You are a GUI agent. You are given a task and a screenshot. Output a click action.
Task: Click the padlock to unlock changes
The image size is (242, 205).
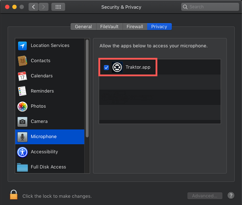(13, 195)
